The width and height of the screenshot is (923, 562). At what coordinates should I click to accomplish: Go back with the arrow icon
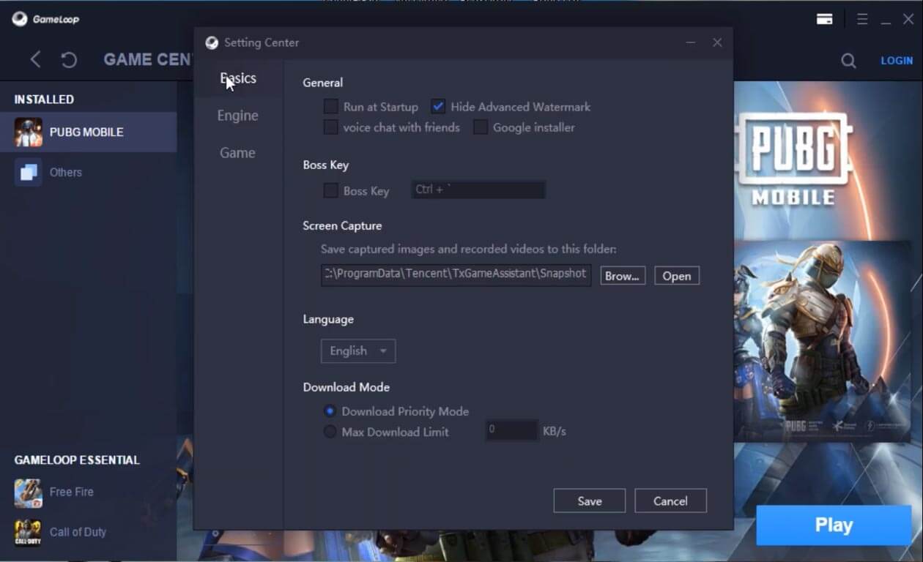tap(35, 60)
